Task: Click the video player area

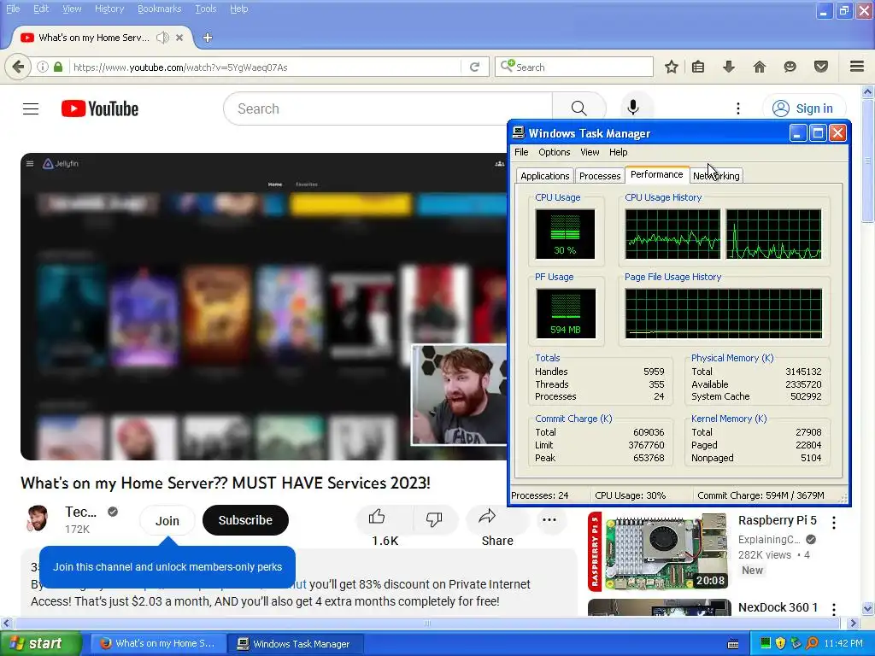Action: (263, 307)
